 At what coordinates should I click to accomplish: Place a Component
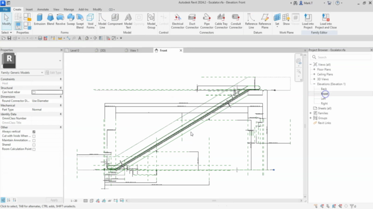pos(115,20)
